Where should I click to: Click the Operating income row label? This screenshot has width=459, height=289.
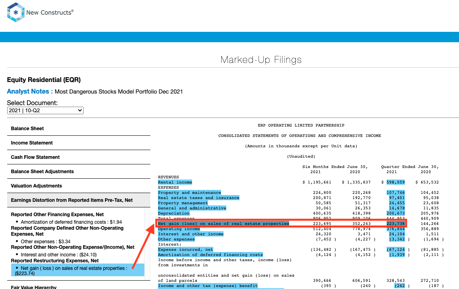coord(179,229)
